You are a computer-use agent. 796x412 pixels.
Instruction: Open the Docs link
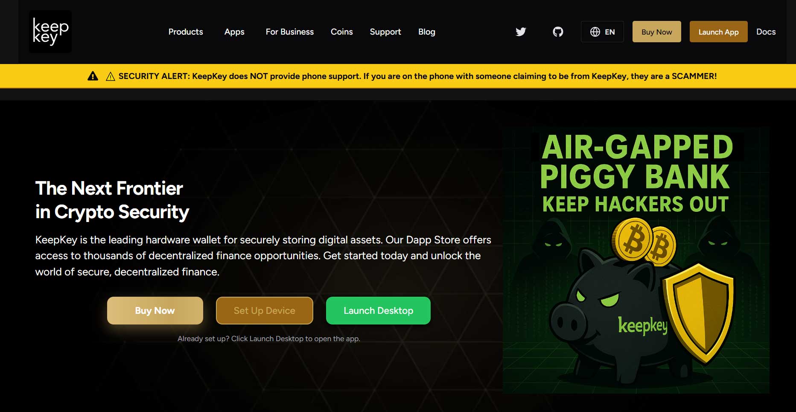pyautogui.click(x=766, y=32)
